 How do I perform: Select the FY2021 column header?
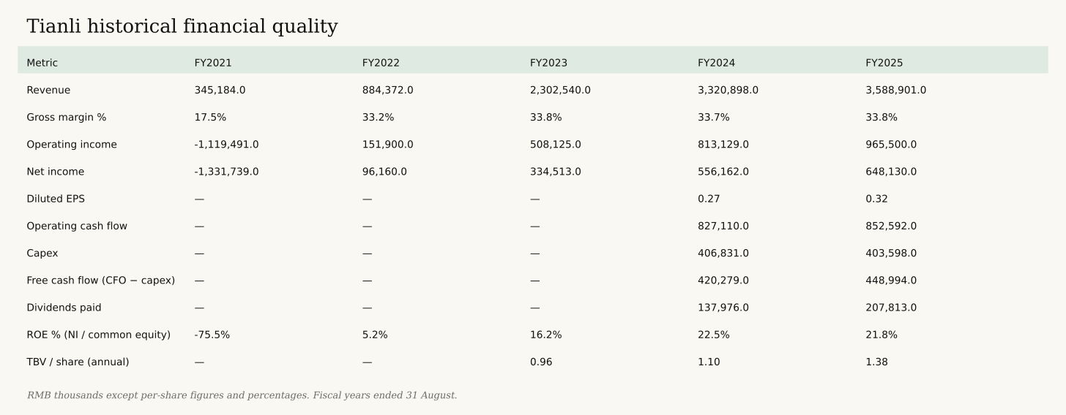point(213,63)
